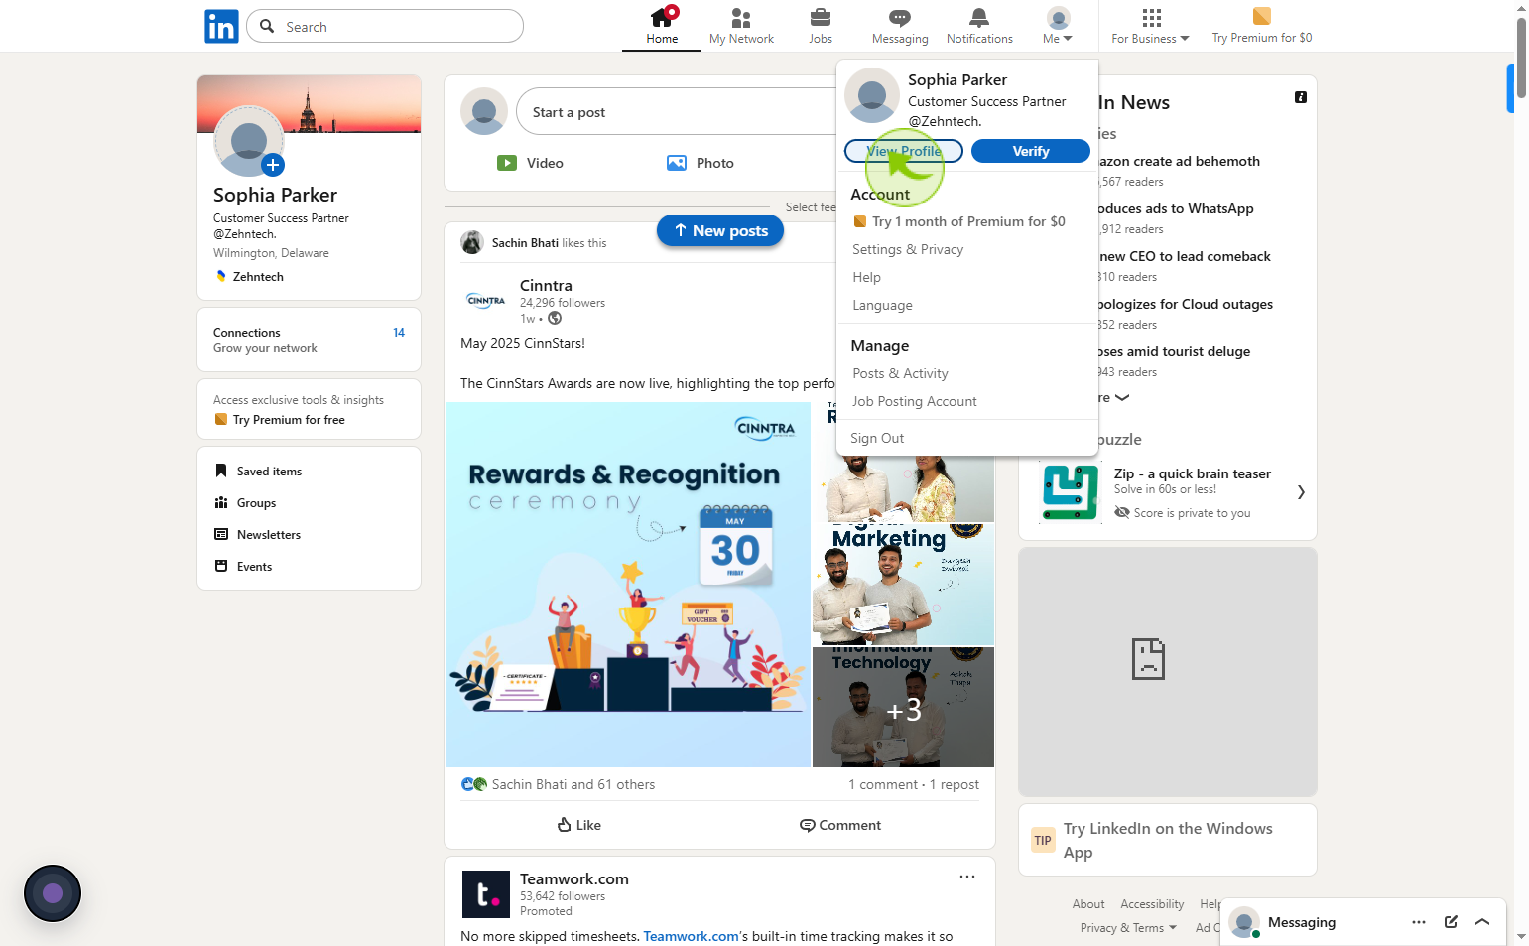The image size is (1529, 946).
Task: Click View Profile button
Action: click(904, 151)
